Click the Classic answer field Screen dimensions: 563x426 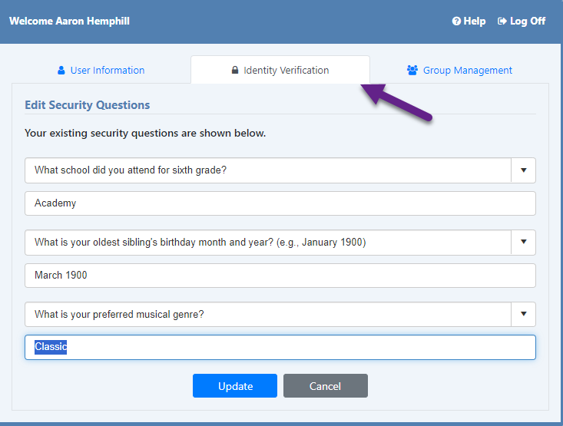[x=280, y=347]
